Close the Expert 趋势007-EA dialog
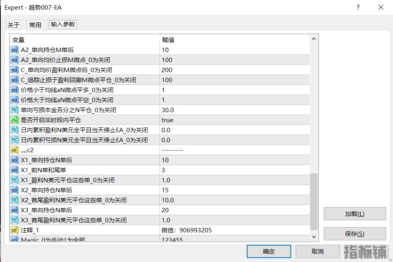 [x=381, y=7]
